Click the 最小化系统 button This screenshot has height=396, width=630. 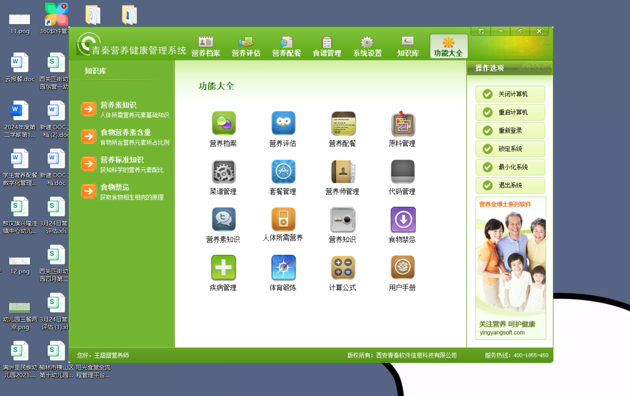pos(510,167)
